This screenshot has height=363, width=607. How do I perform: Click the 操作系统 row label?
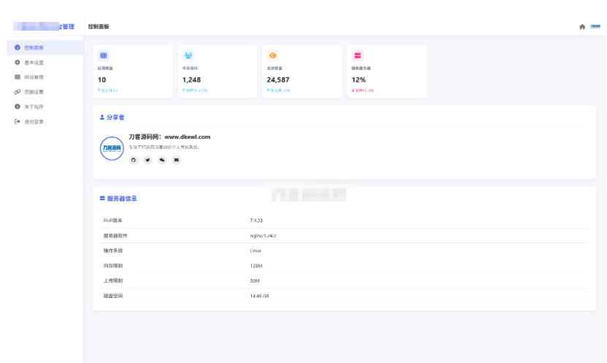[113, 251]
